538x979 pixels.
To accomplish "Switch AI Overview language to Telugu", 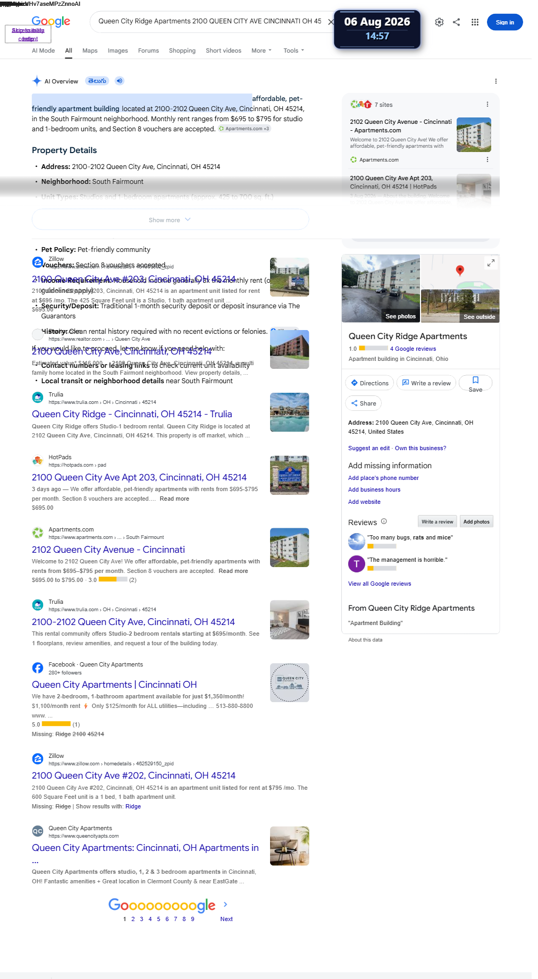I will [x=97, y=81].
